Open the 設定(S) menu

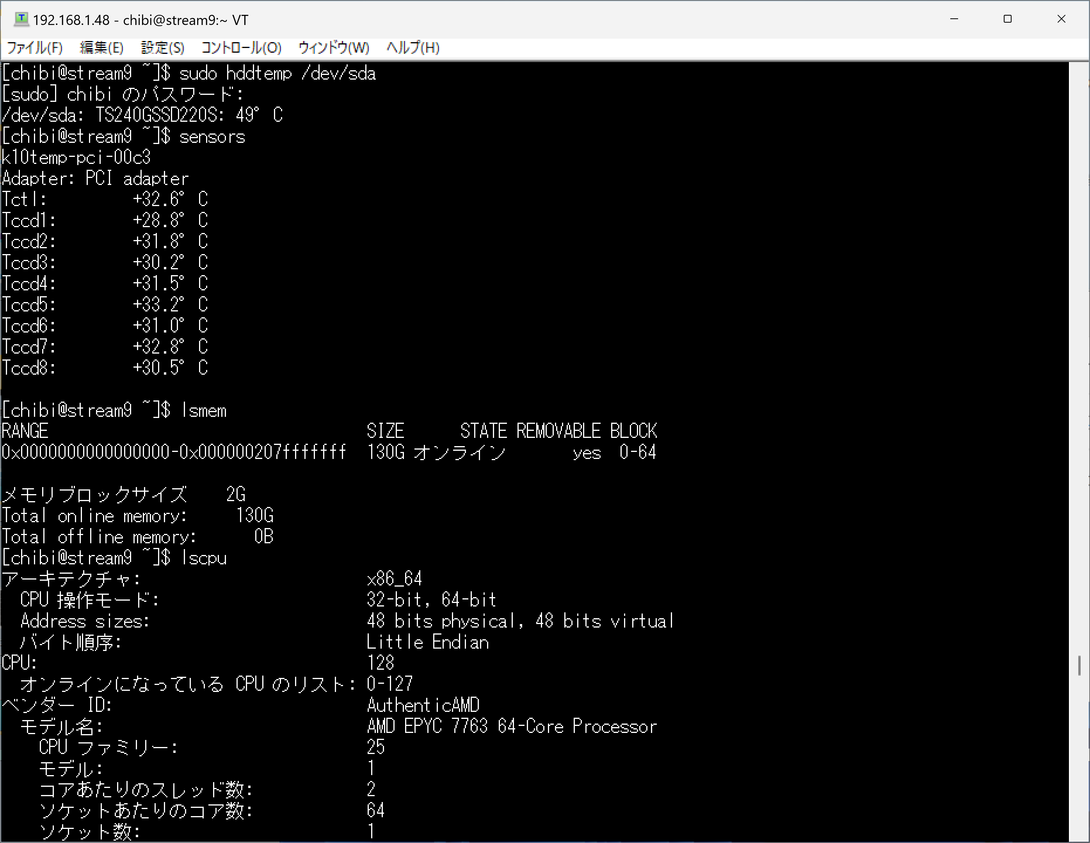pyautogui.click(x=163, y=48)
